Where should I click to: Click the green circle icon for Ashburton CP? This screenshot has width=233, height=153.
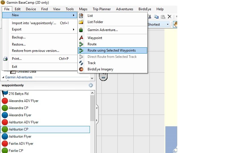click(5, 129)
